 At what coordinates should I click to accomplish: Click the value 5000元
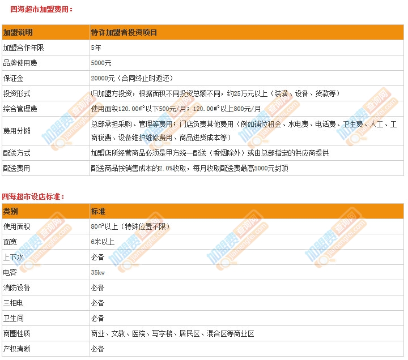click(x=101, y=63)
